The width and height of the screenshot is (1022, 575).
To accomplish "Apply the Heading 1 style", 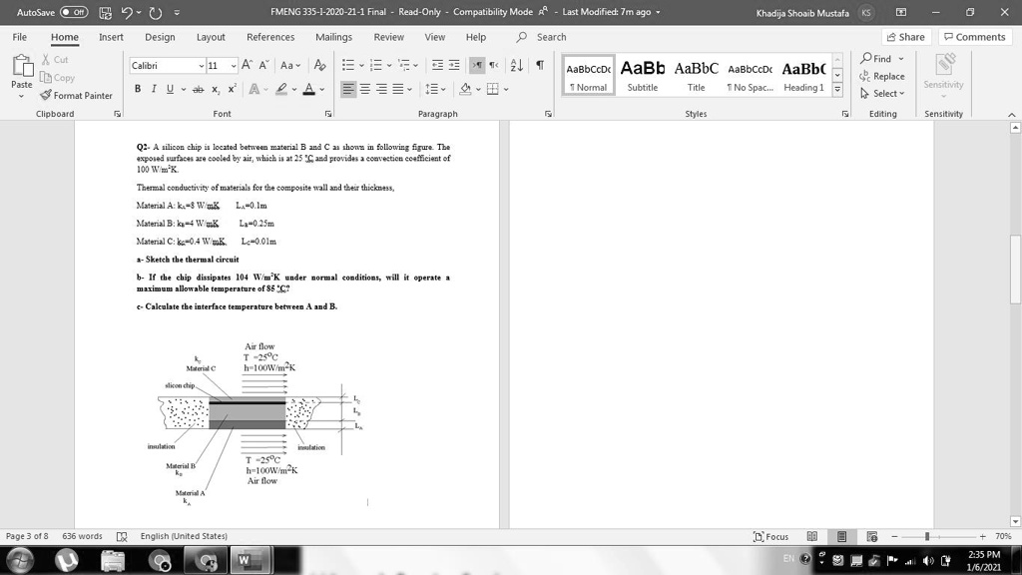I will [803, 75].
